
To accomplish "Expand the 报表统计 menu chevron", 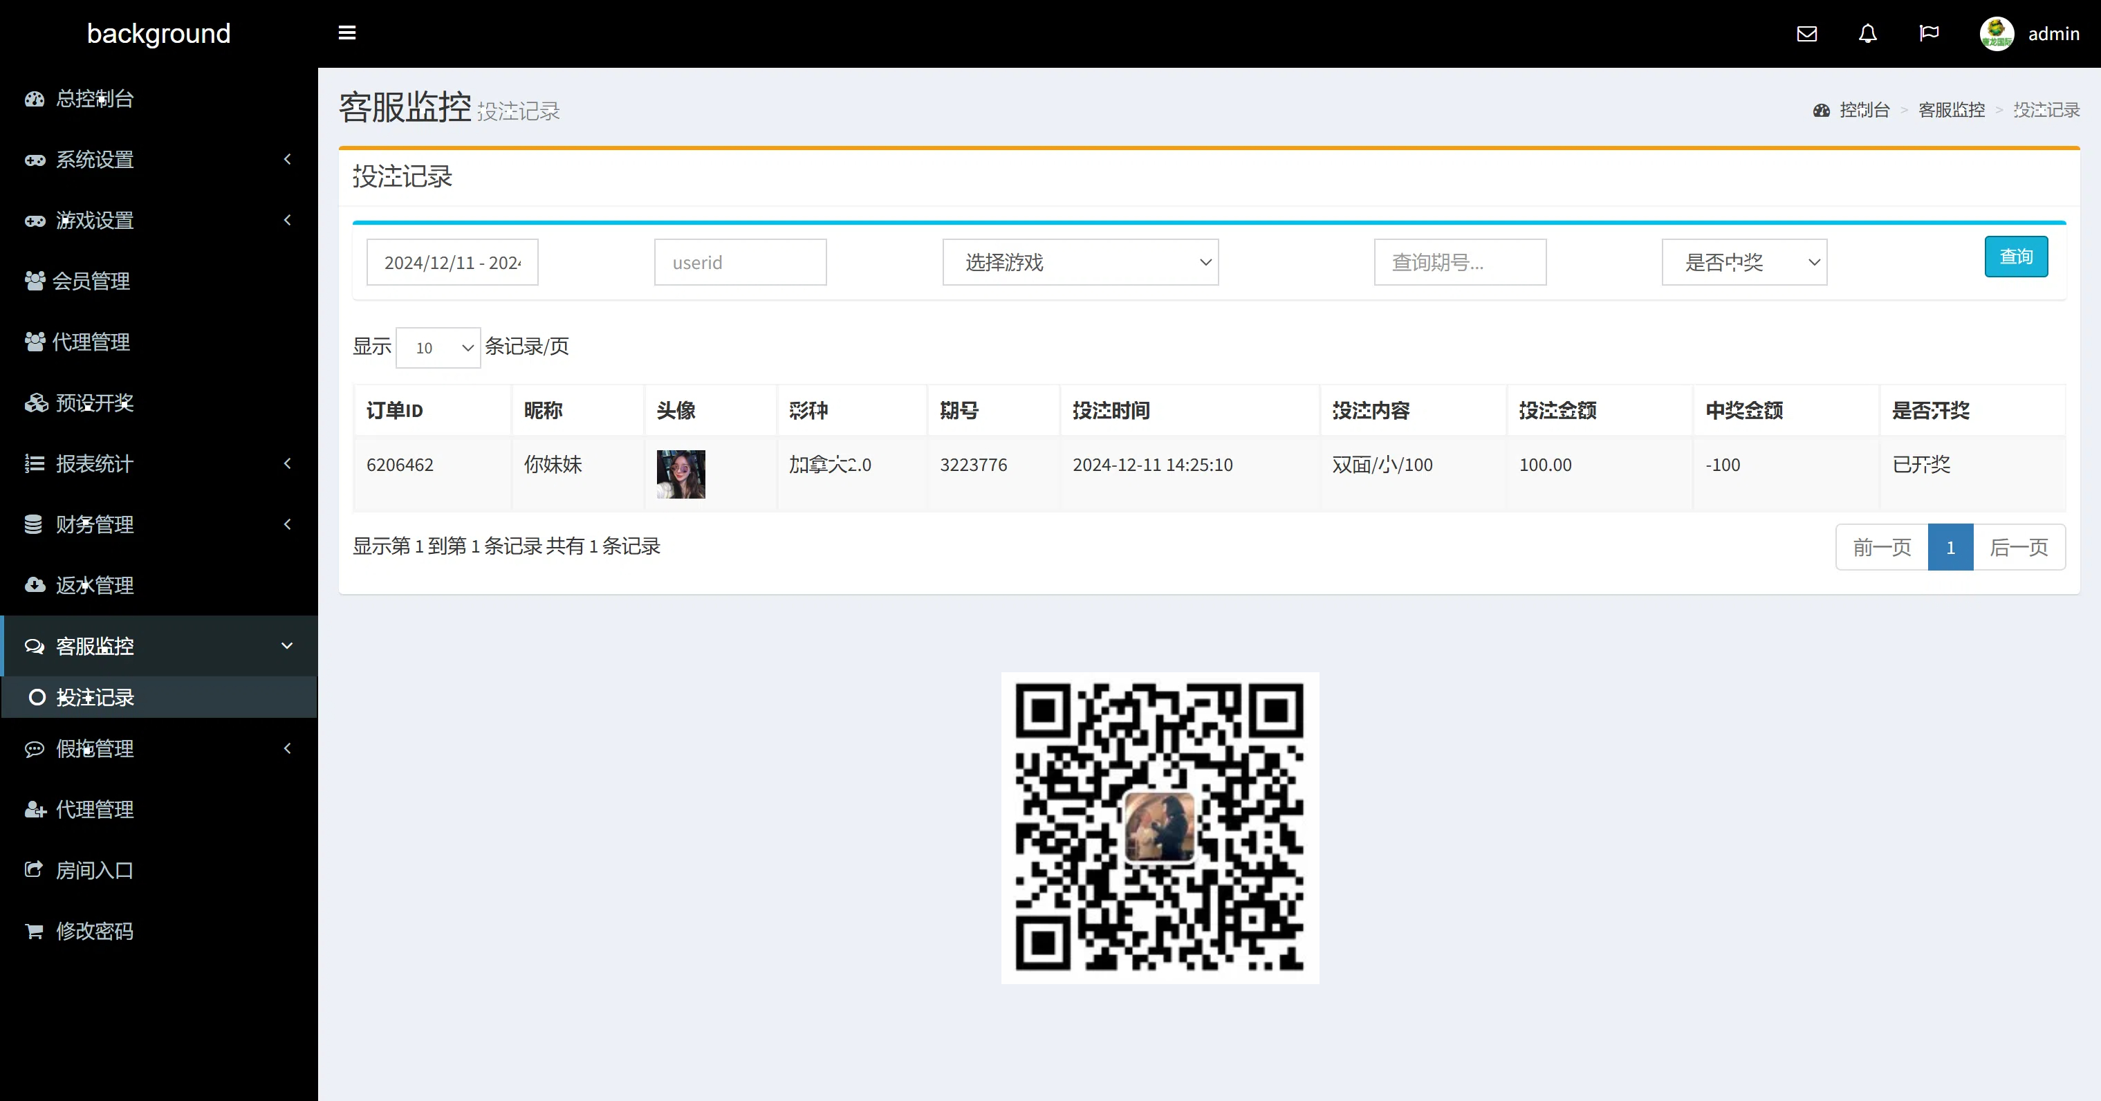I will pos(287,463).
